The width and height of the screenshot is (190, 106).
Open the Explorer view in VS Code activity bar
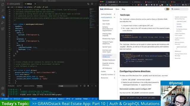[x=3, y=5]
